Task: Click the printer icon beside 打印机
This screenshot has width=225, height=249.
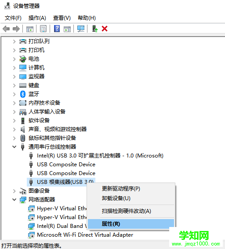Action: click(x=23, y=50)
